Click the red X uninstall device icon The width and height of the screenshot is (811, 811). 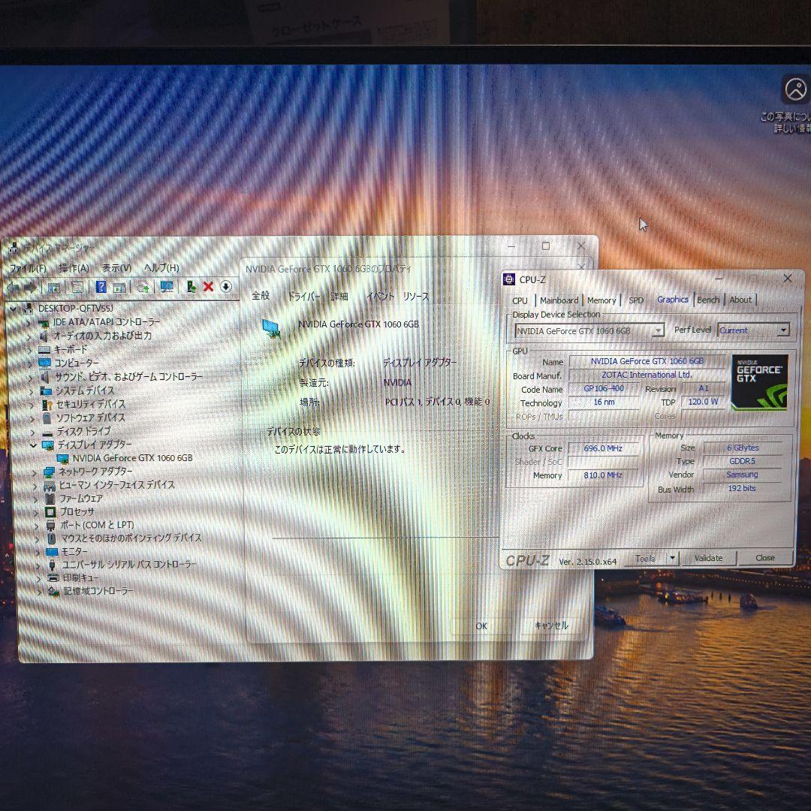click(x=209, y=287)
